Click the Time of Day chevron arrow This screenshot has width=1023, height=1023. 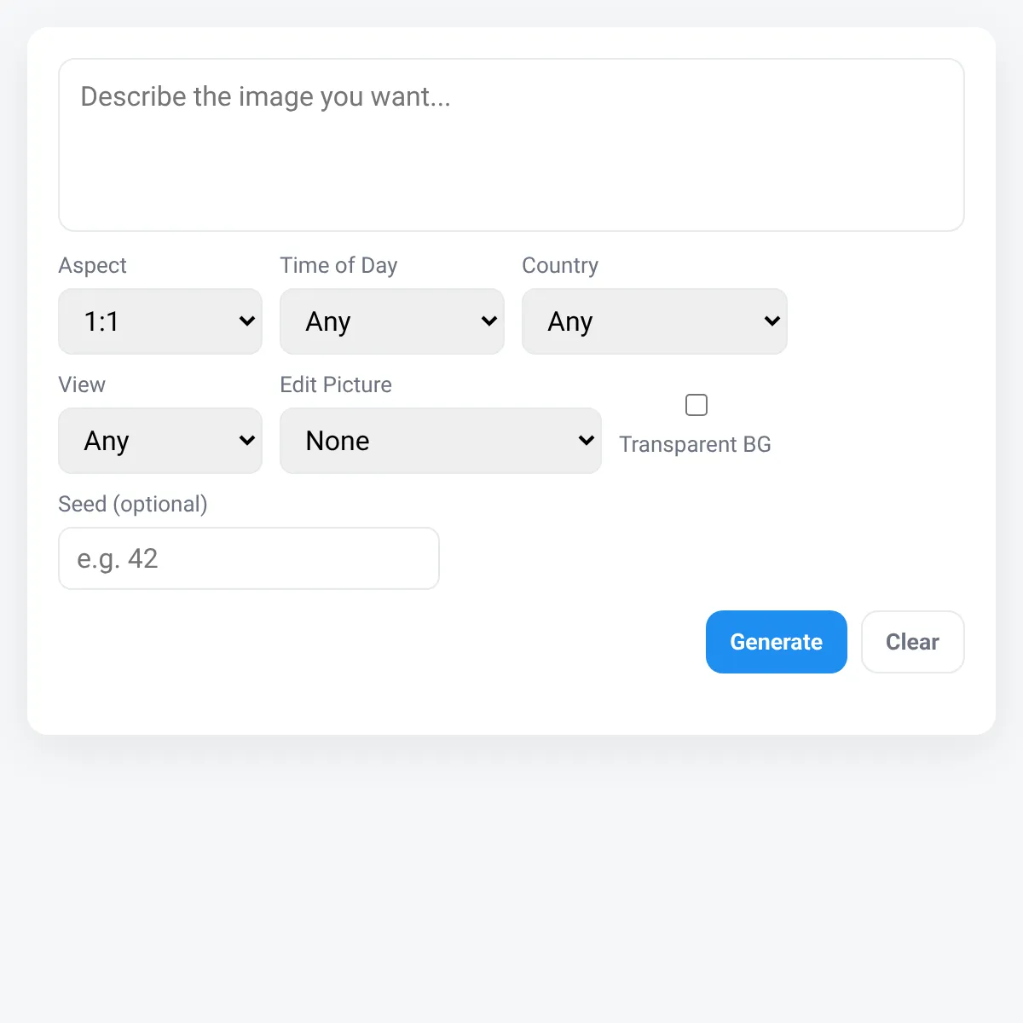489,321
